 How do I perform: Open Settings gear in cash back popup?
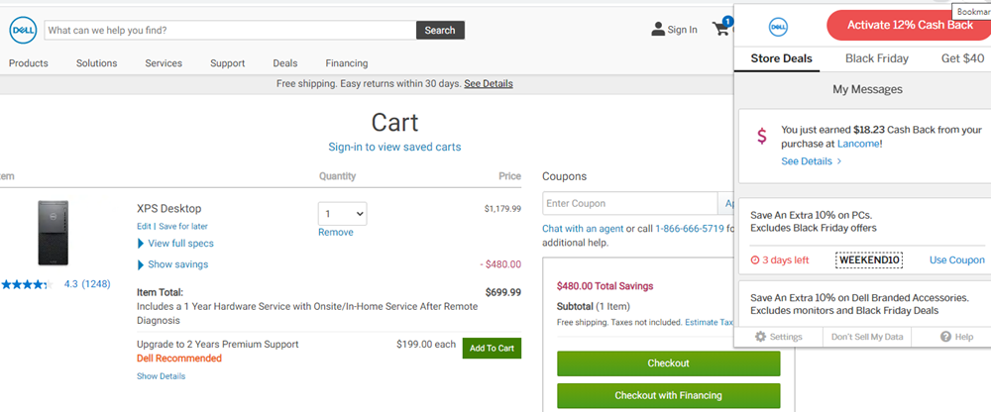click(761, 337)
